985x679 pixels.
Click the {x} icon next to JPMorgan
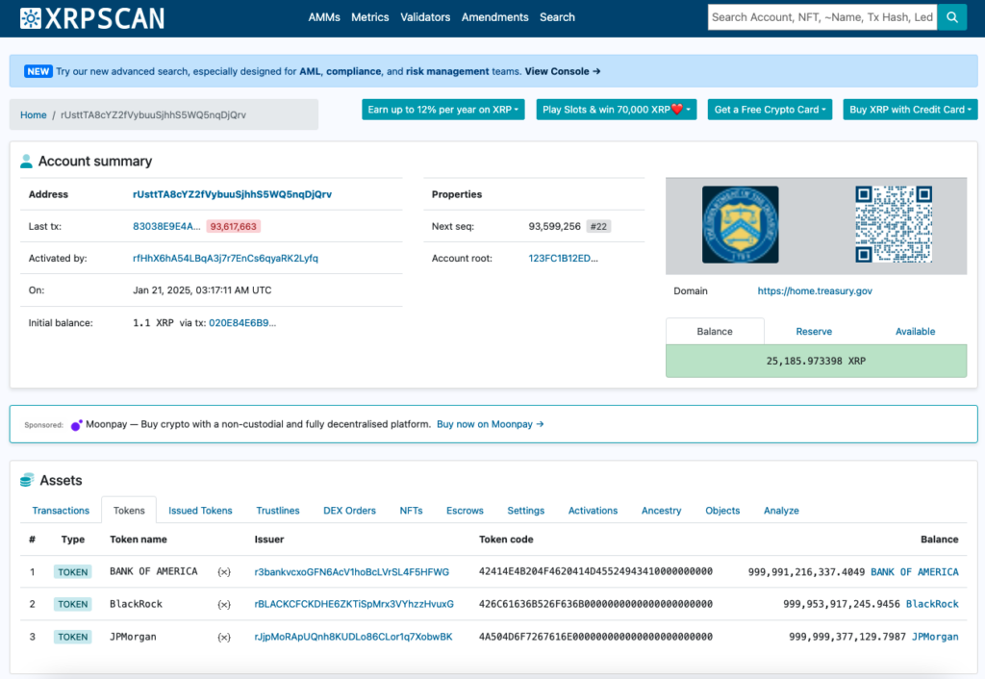(x=223, y=637)
